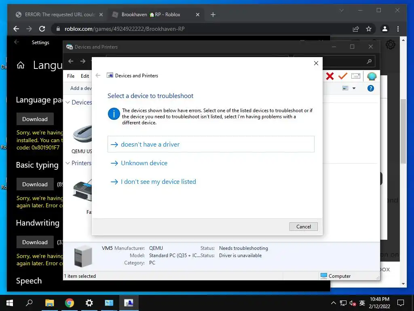The image size is (414, 311).
Task: Open Google Chrome from the taskbar
Action: pos(70,303)
